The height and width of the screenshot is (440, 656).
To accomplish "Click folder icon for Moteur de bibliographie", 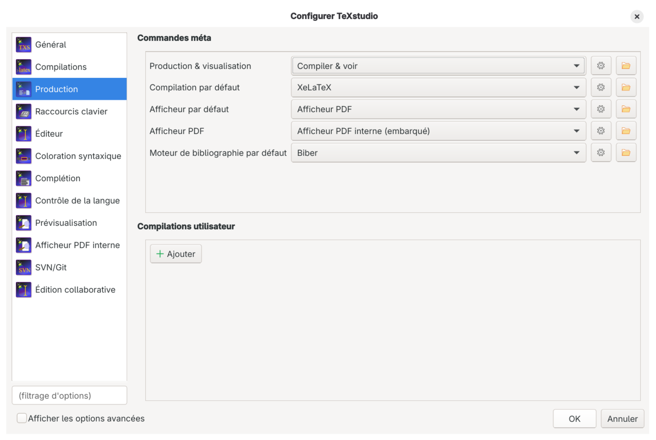I will [x=626, y=153].
